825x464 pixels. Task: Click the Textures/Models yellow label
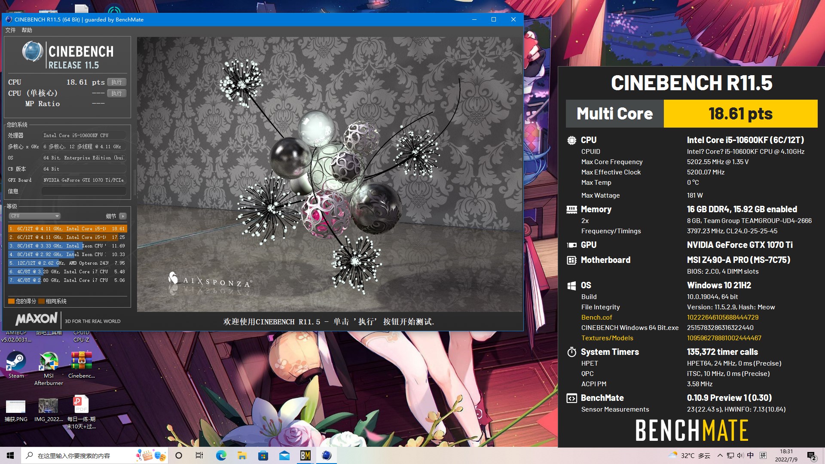coord(607,338)
